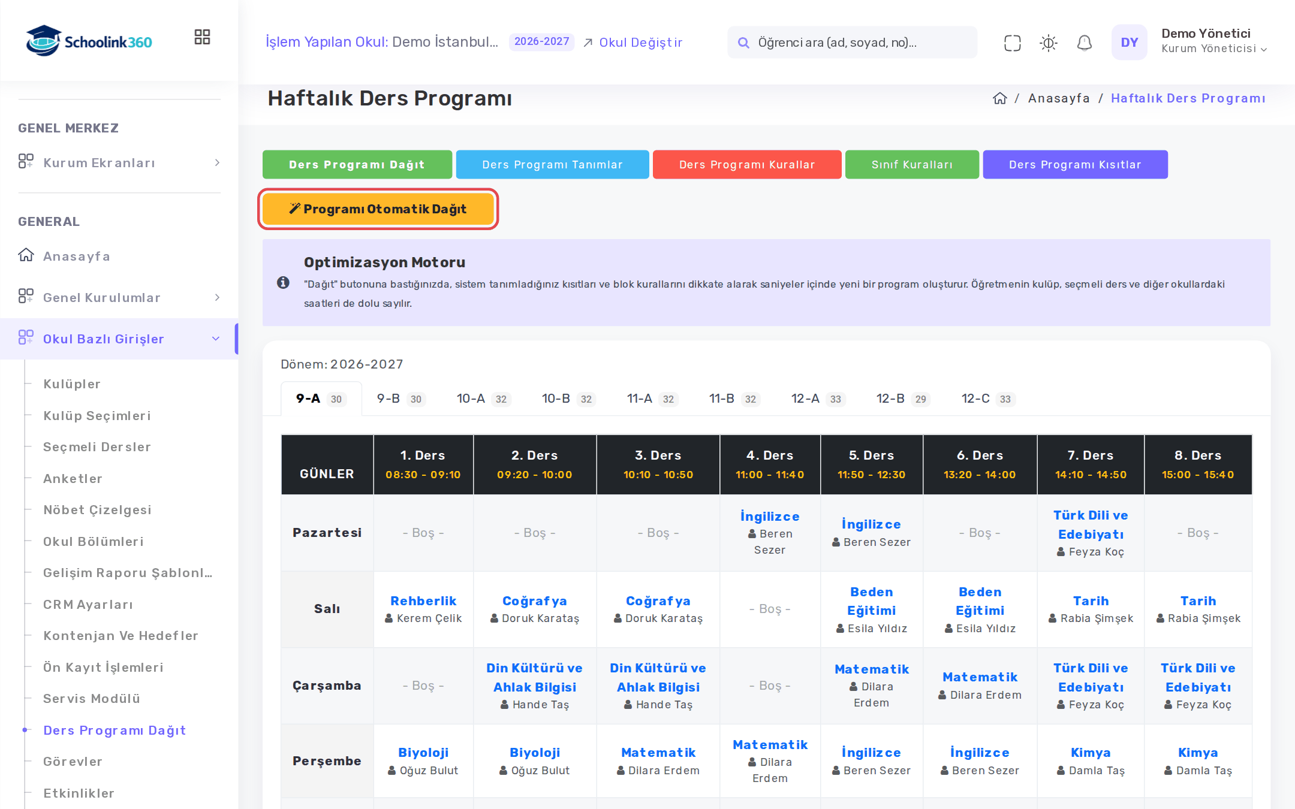Switch to the 11-B class tab
The image size is (1295, 809).
pyautogui.click(x=734, y=399)
